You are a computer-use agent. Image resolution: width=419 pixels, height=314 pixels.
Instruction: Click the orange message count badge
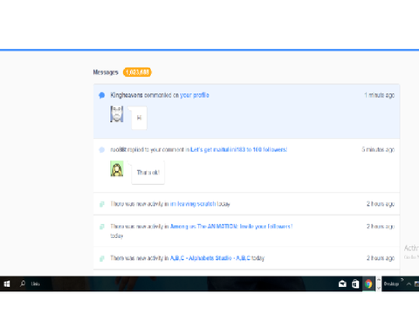[137, 72]
